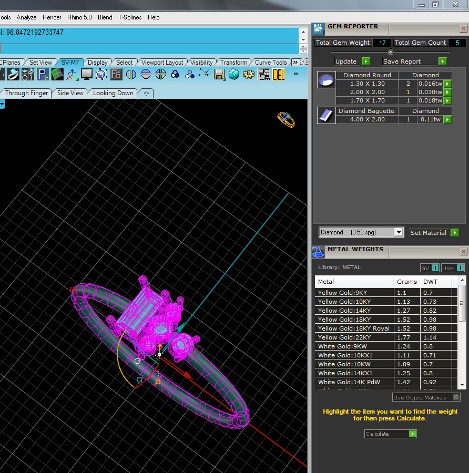
Task: Open toolbar tab options gear
Action: [x=303, y=62]
